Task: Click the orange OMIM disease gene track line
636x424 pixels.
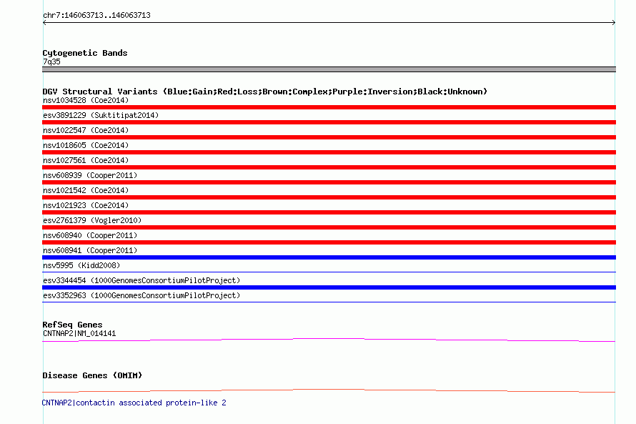Action: coord(329,390)
